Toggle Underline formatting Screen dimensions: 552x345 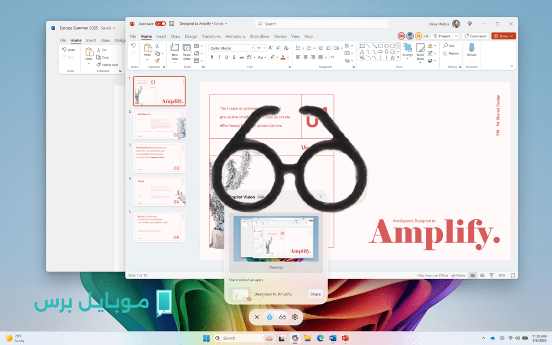coord(227,57)
